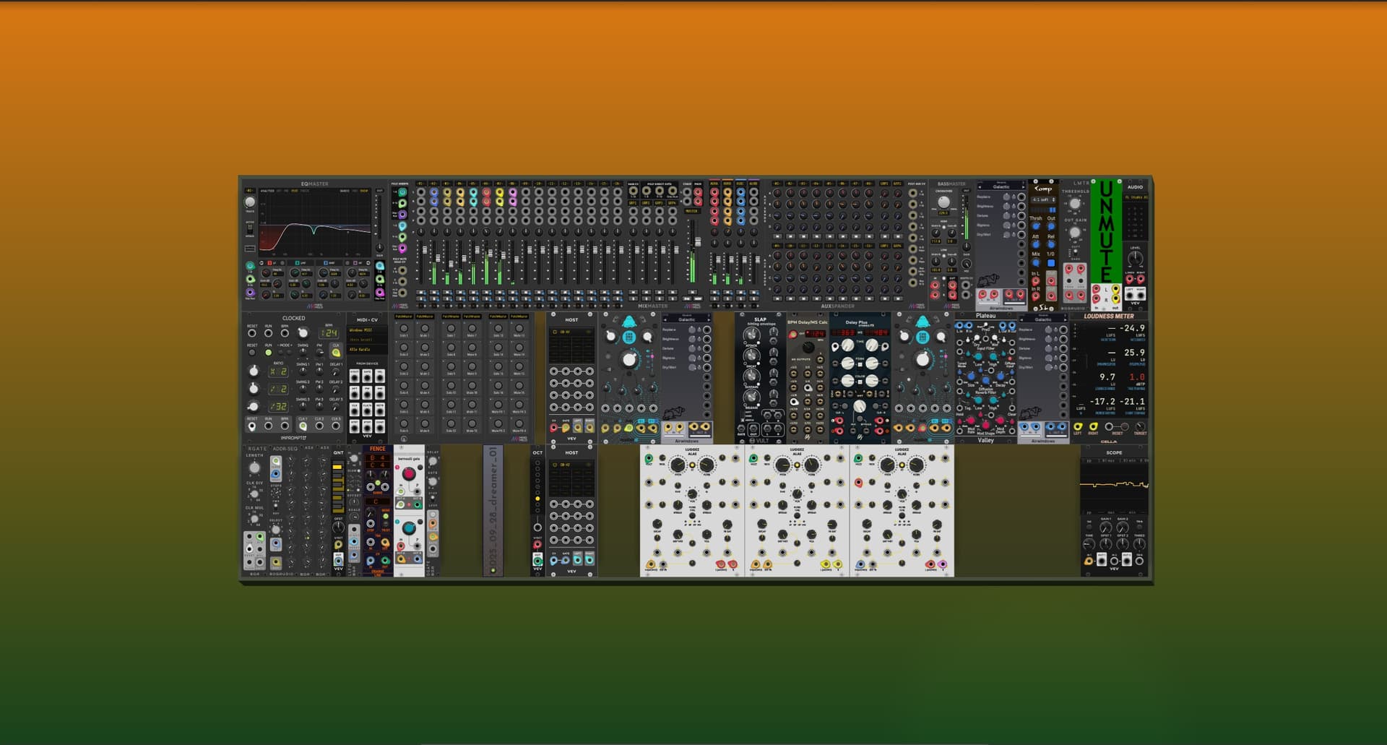Click the LMTR threshold knob
The width and height of the screenshot is (1387, 745).
click(x=1075, y=204)
